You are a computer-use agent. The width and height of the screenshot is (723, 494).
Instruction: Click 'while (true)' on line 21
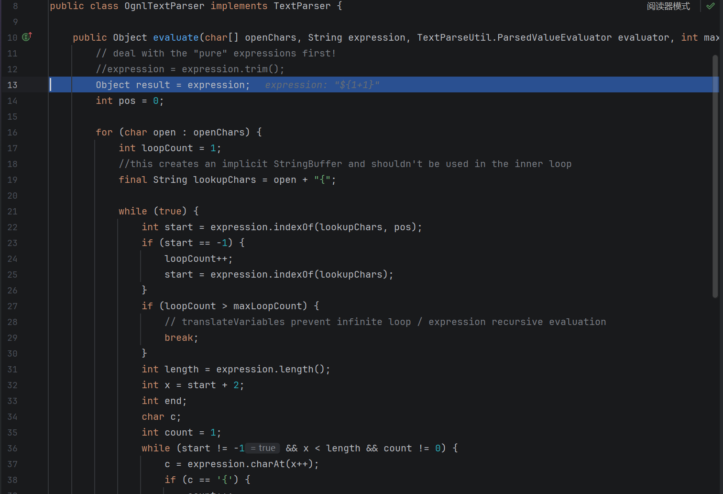click(153, 211)
